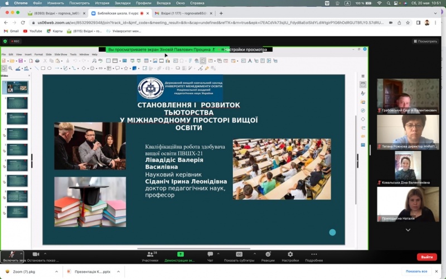
Task: Switch to the Библейская школа browser tab
Action: point(118,13)
